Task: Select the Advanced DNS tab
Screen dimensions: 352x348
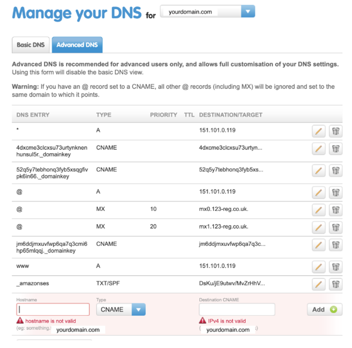Action: point(77,44)
